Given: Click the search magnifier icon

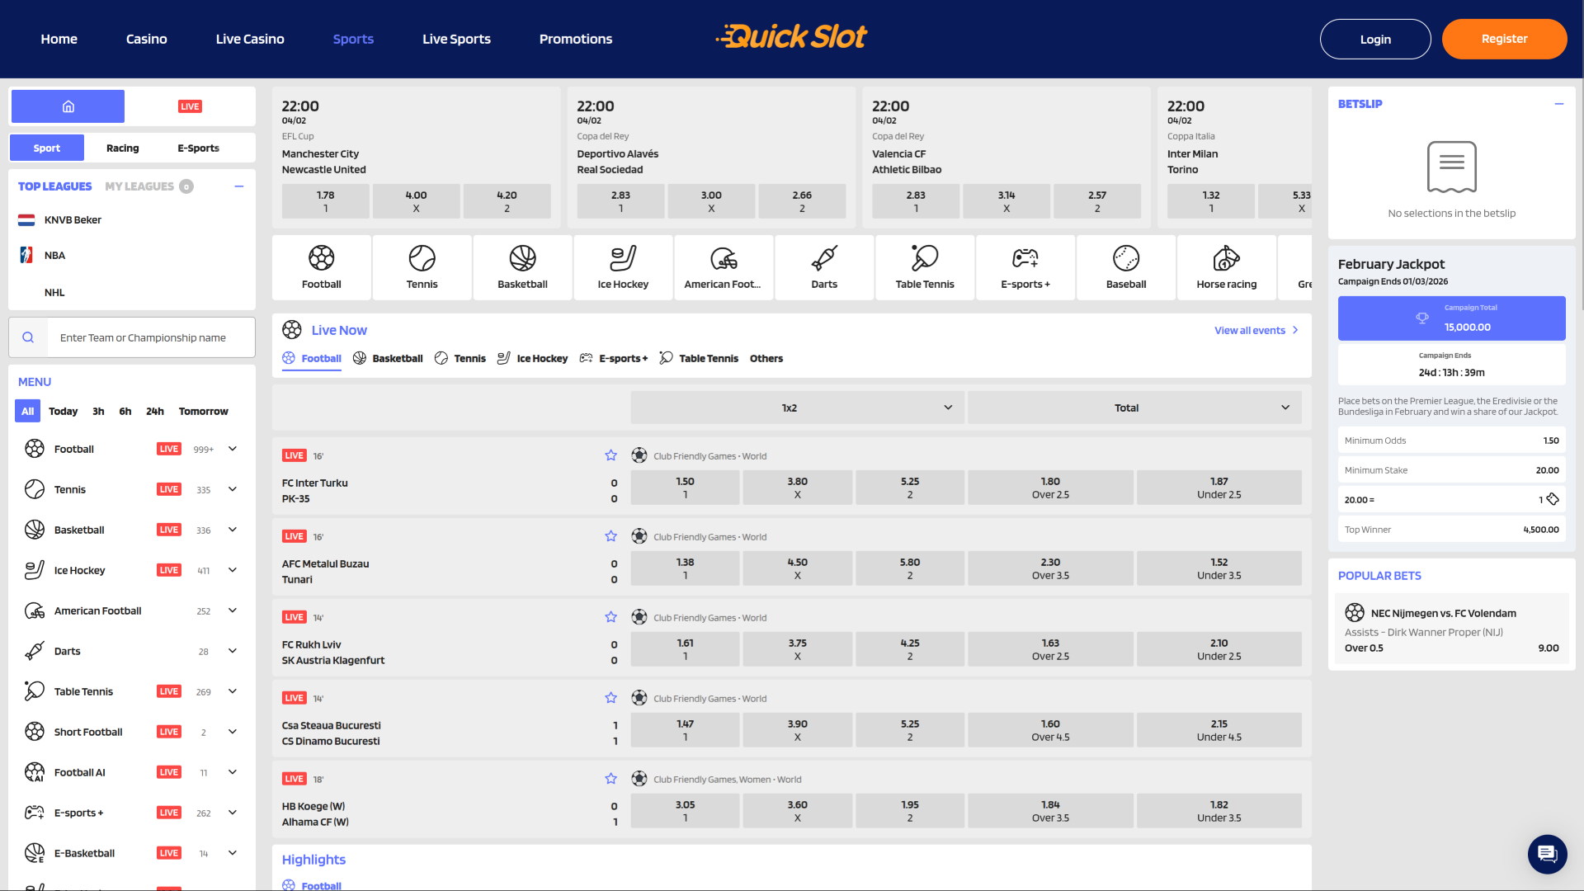Looking at the screenshot, I should click(28, 337).
